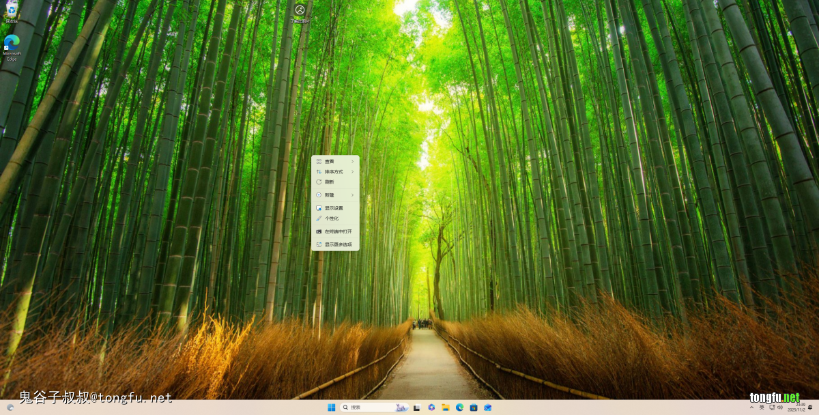This screenshot has width=819, height=415.
Task: Click the Windows Start button
Action: coord(331,407)
